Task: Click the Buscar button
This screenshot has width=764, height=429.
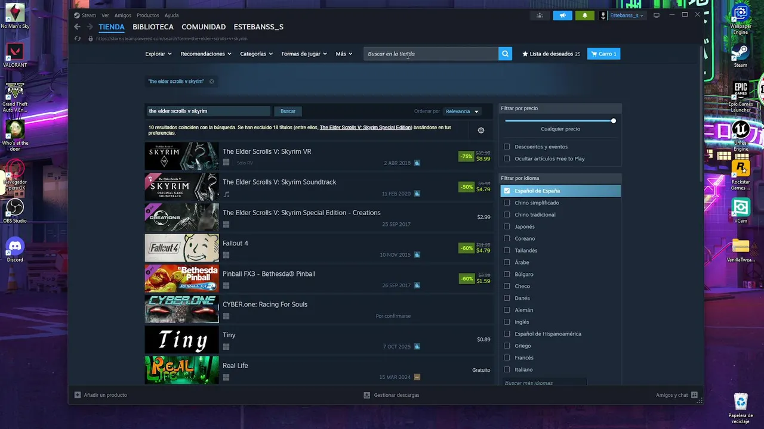Action: pos(288,111)
